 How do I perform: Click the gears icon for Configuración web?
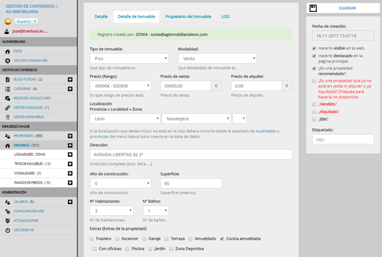(8, 211)
